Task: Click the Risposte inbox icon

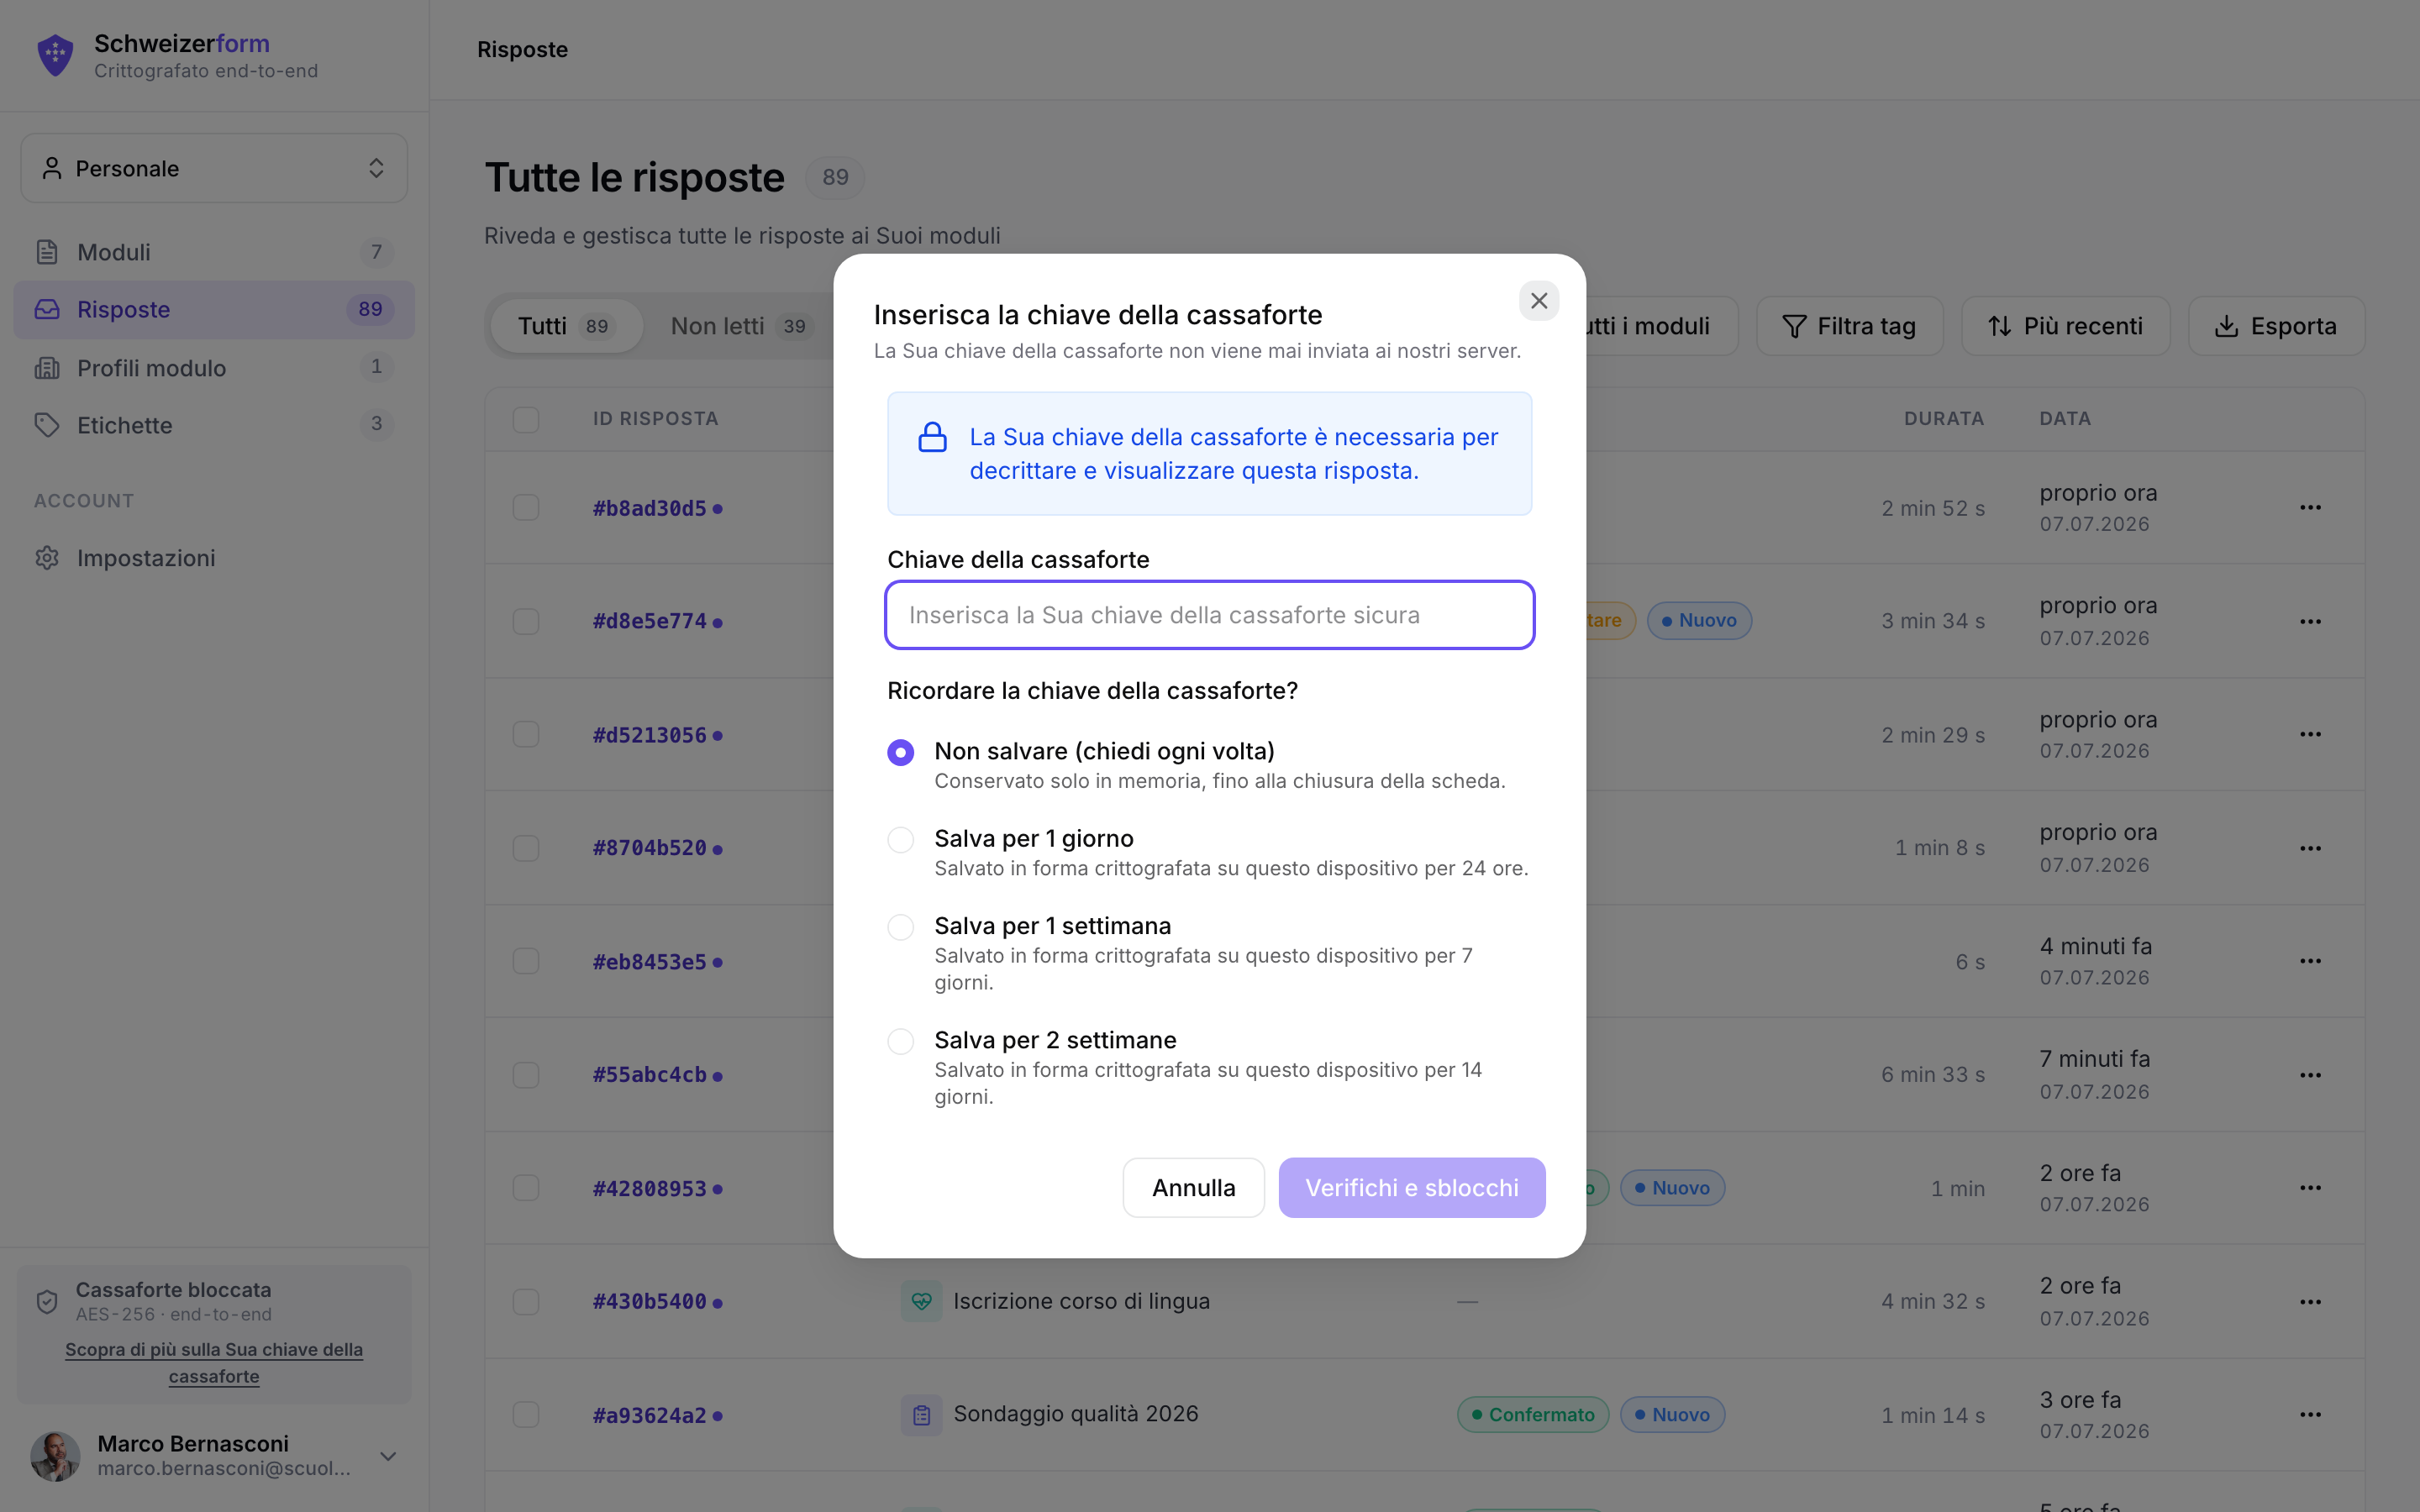Action: (47, 310)
